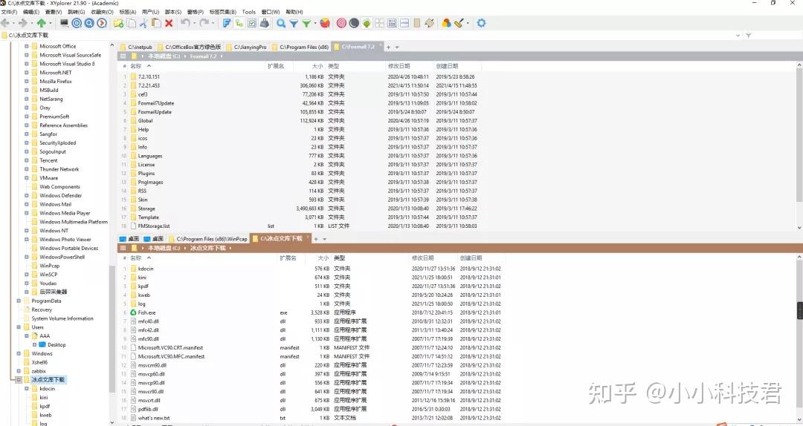This screenshot has height=426, width=803.
Task: Select Desktop in folder tree
Action: coord(57,344)
